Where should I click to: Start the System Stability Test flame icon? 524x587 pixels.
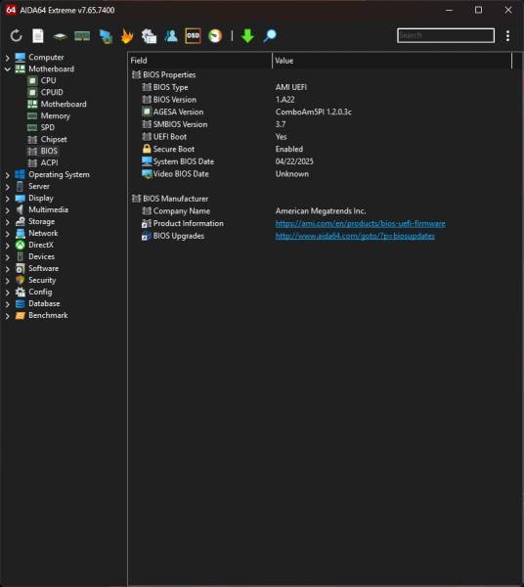click(127, 36)
